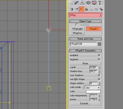Open the white light color swatch

[x=93, y=91]
